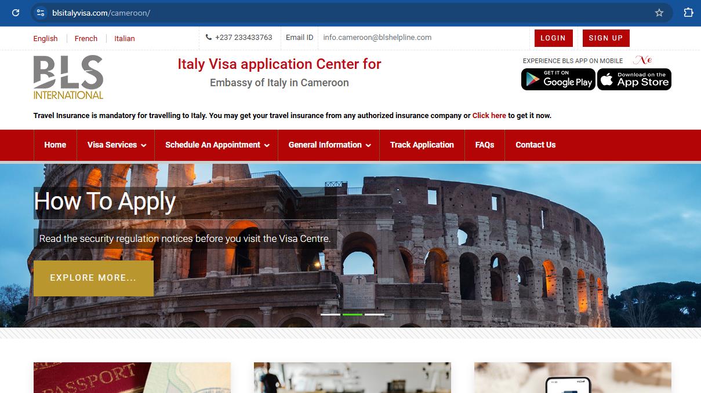This screenshot has width=701, height=393.
Task: Open the Download on the App Store badge
Action: pyautogui.click(x=634, y=79)
